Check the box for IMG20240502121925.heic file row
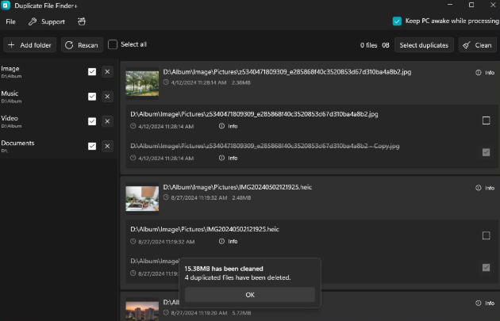Screen dimensions: 500x321 pos(486,235)
